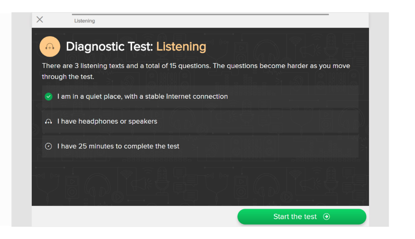
Task: Click the circled arrow icon in Start button
Action: click(326, 217)
